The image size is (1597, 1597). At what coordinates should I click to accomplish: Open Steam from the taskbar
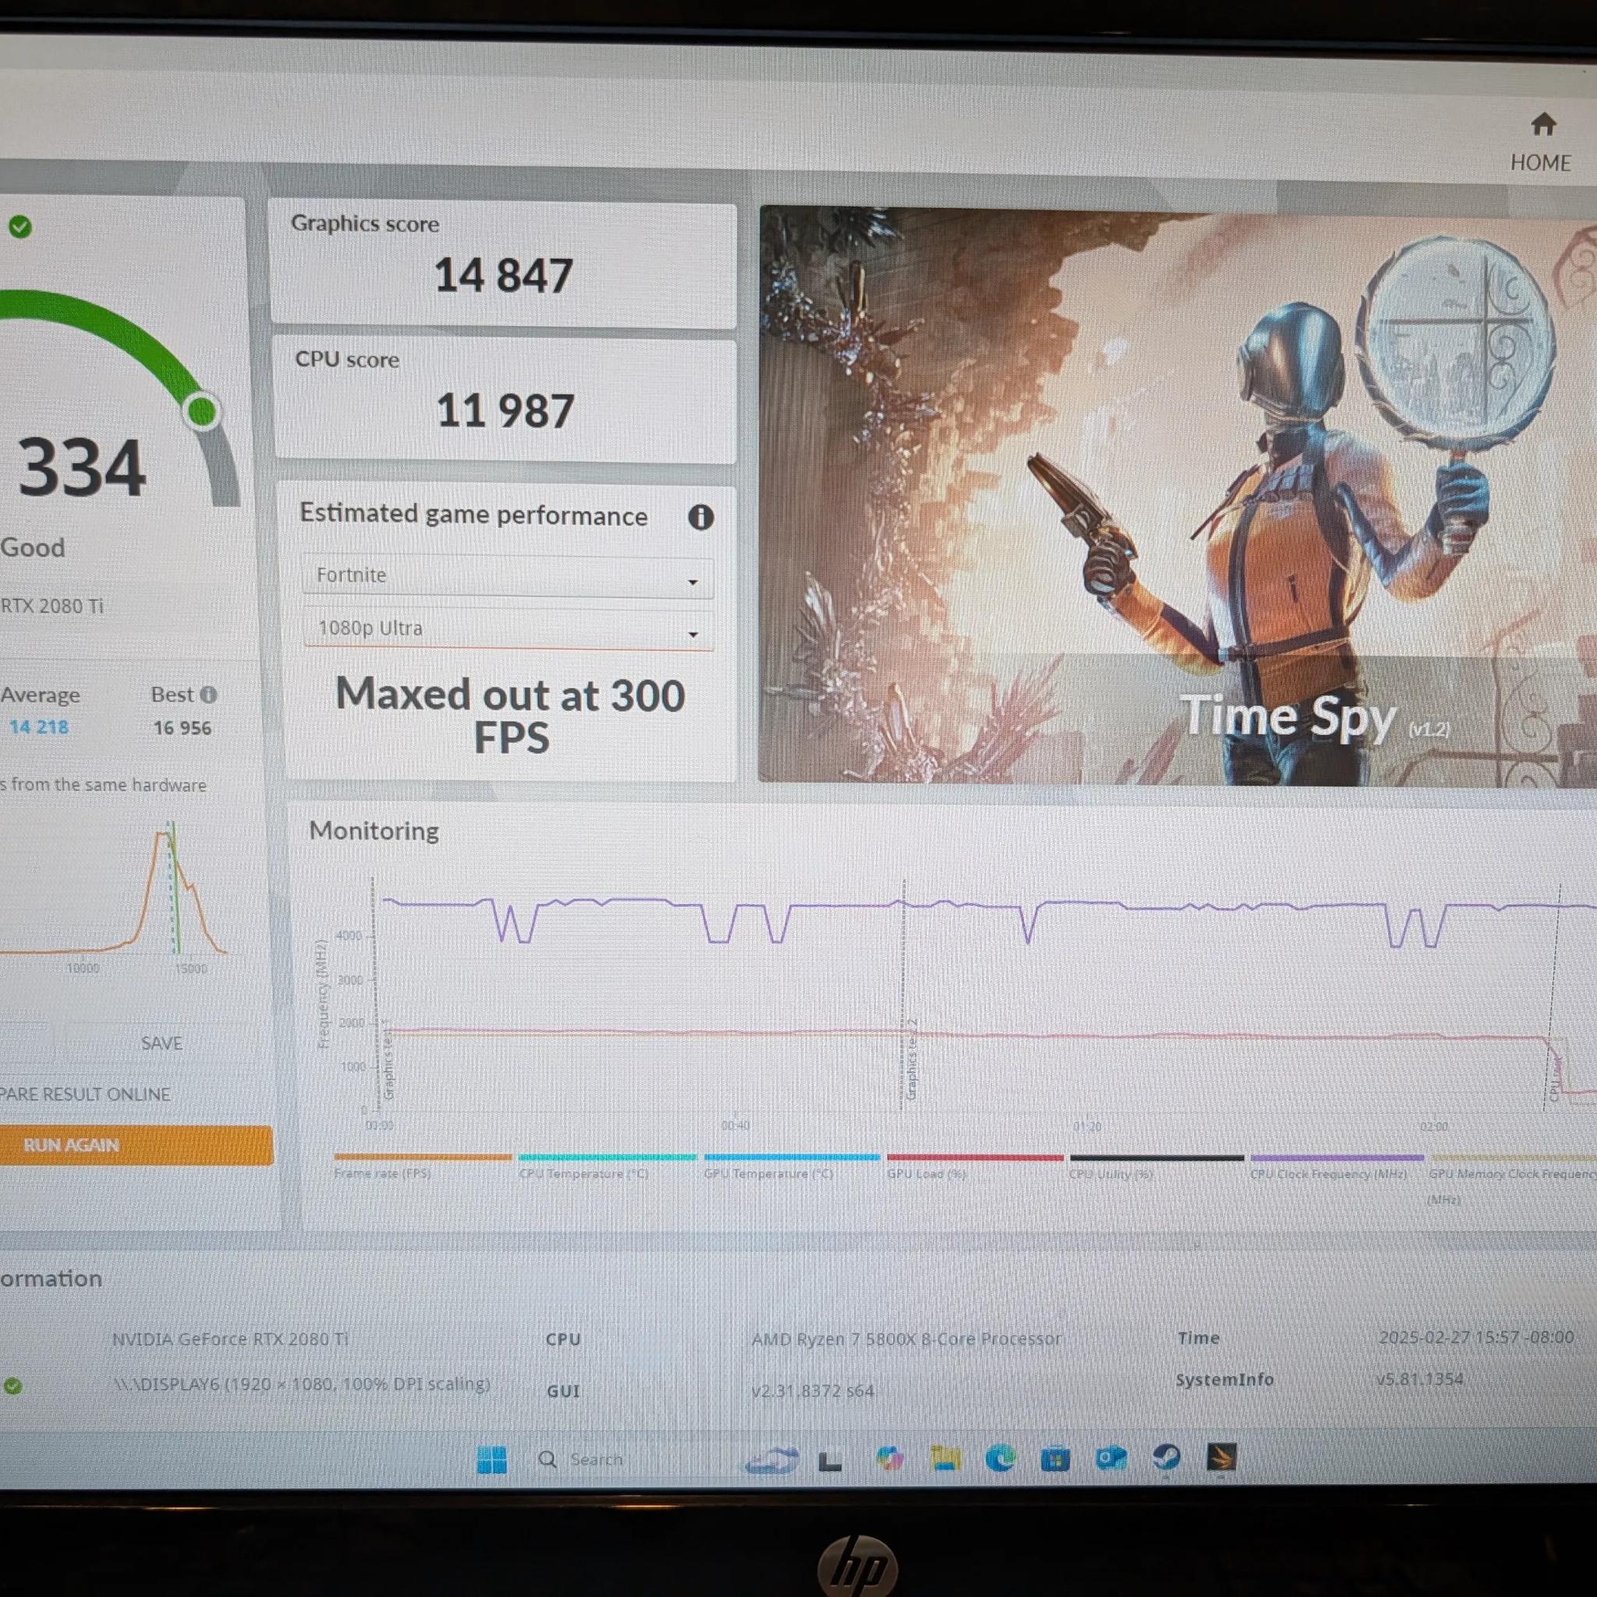point(1167,1458)
